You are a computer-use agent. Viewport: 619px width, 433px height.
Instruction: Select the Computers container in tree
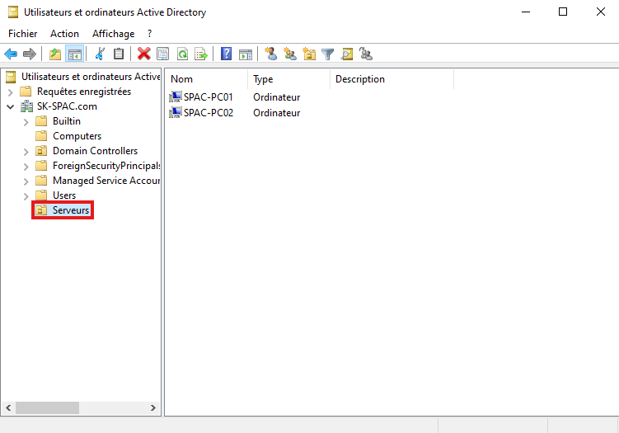click(77, 136)
